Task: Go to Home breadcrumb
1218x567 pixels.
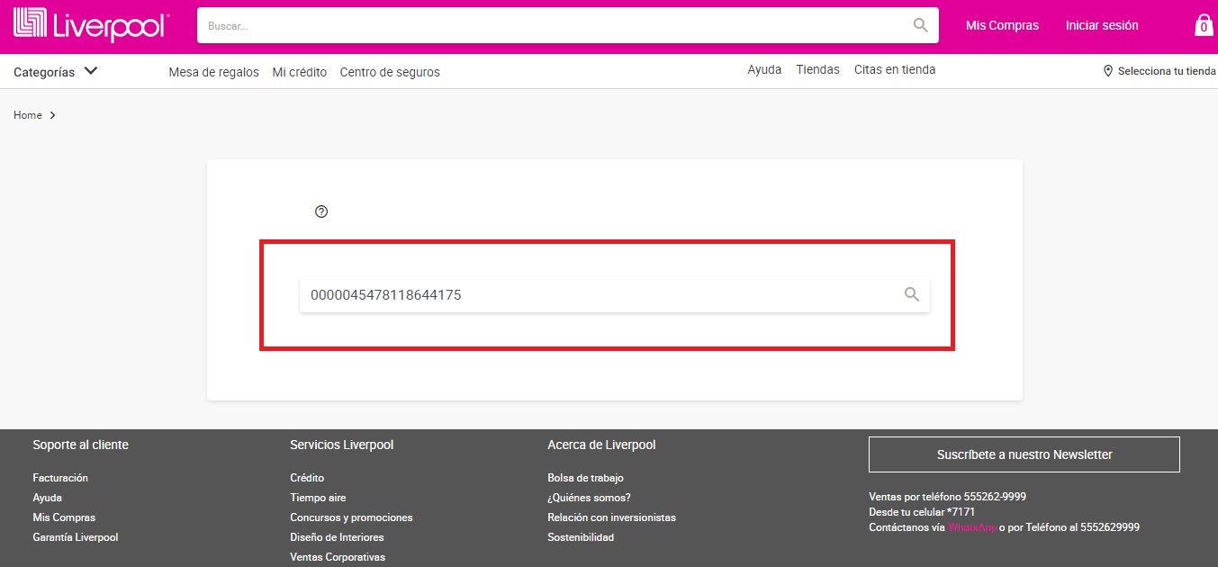Action: (x=28, y=115)
